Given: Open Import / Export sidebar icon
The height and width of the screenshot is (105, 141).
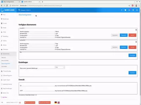Looking at the screenshot, I should click(x=2, y=80).
